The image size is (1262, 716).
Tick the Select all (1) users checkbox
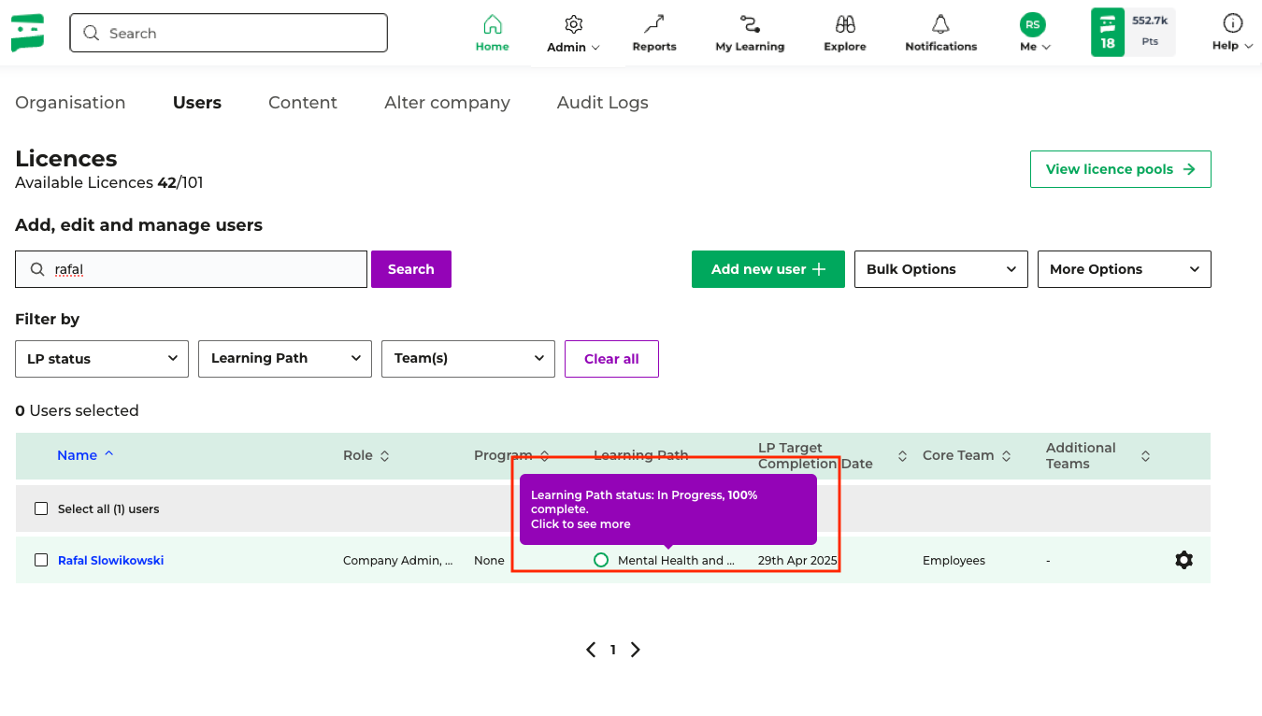pyautogui.click(x=41, y=508)
